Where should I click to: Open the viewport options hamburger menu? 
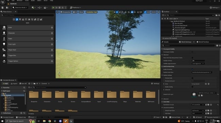click(x=57, y=12)
